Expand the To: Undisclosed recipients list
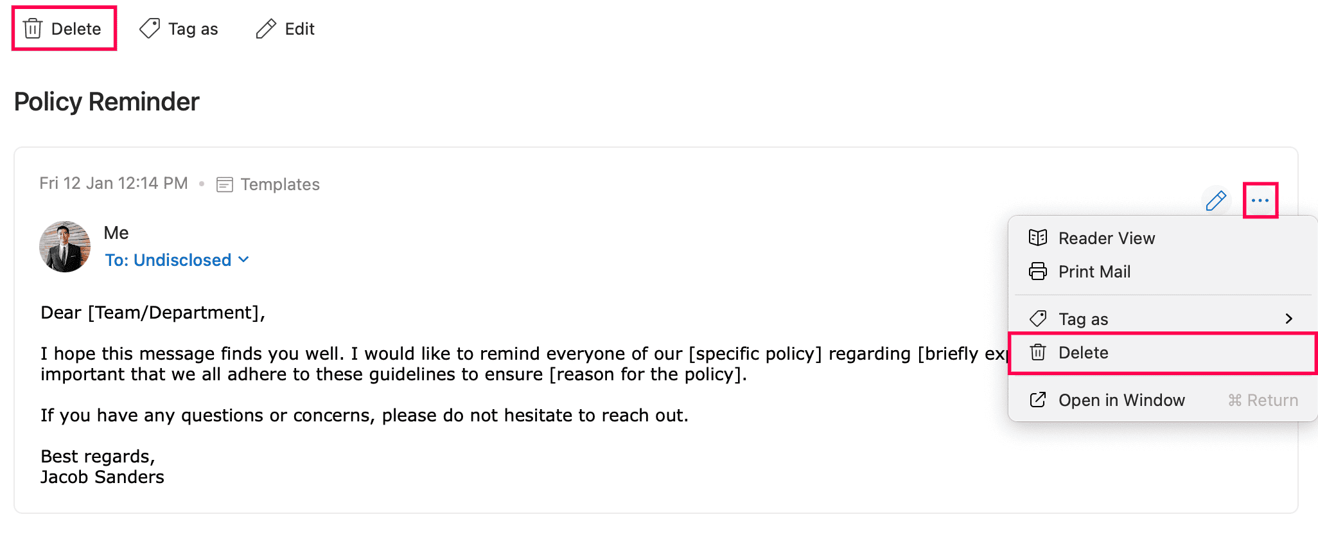This screenshot has width=1318, height=537. pyautogui.click(x=177, y=260)
